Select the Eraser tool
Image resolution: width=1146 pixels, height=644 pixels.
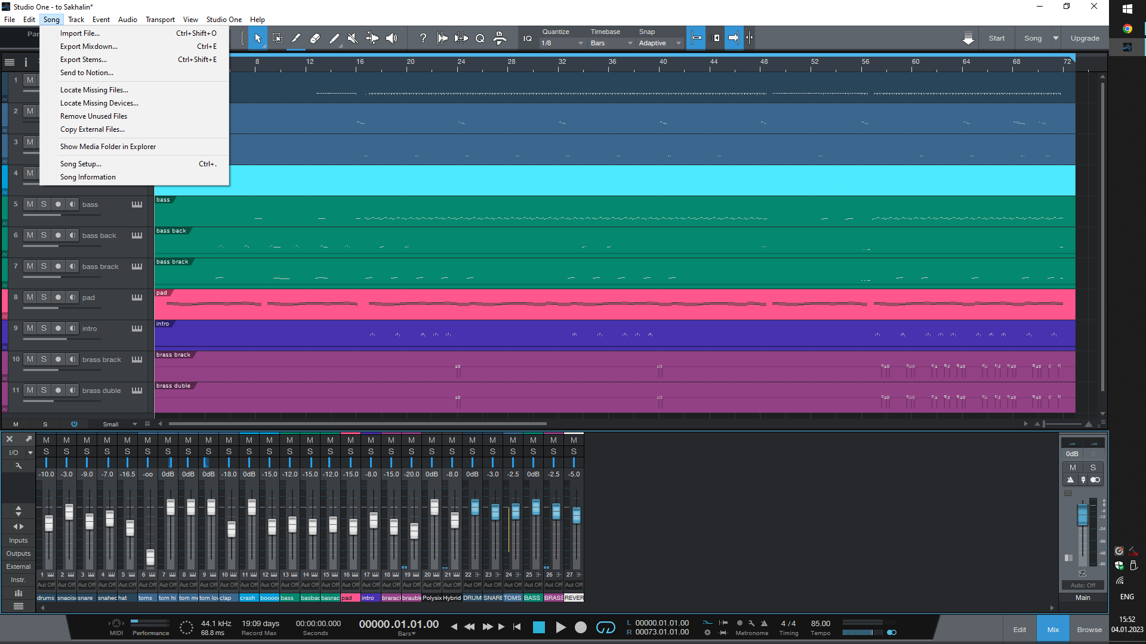[x=315, y=38]
